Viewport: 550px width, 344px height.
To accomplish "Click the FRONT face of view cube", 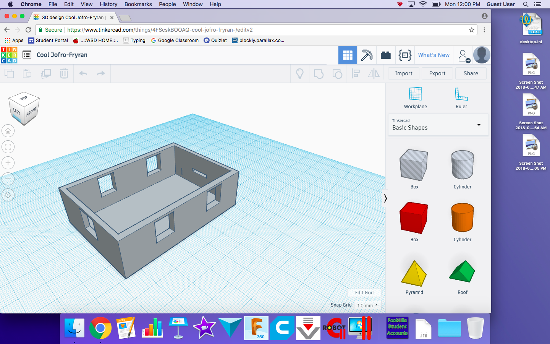I will 32,112.
